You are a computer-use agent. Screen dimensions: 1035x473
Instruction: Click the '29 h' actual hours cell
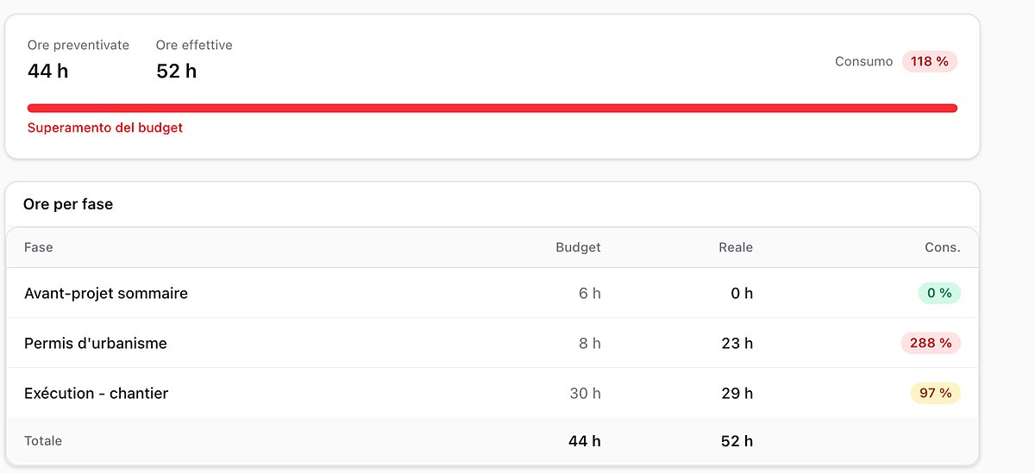(x=737, y=393)
